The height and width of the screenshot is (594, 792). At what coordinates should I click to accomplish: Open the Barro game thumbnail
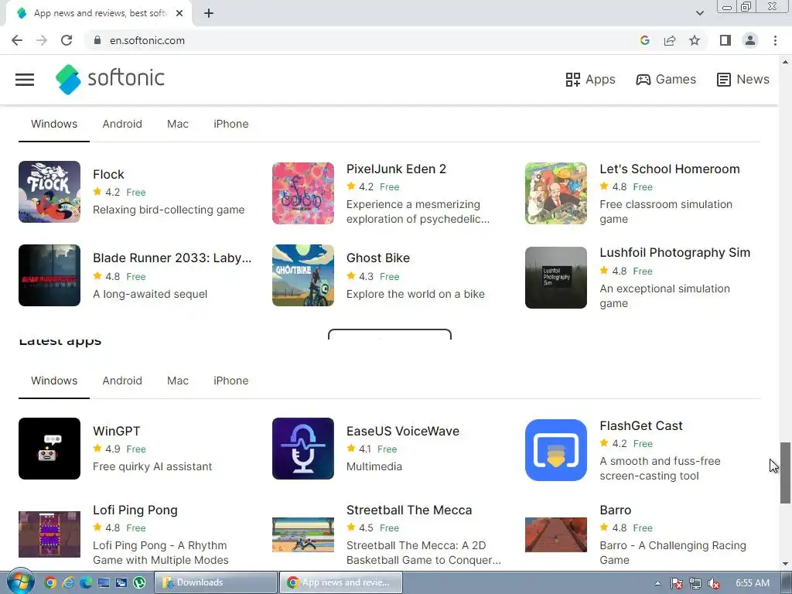tap(556, 534)
